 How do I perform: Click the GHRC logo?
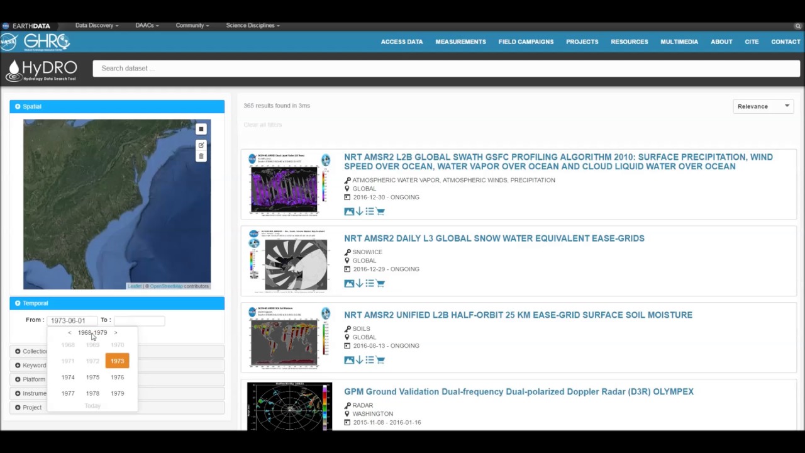[x=47, y=42]
